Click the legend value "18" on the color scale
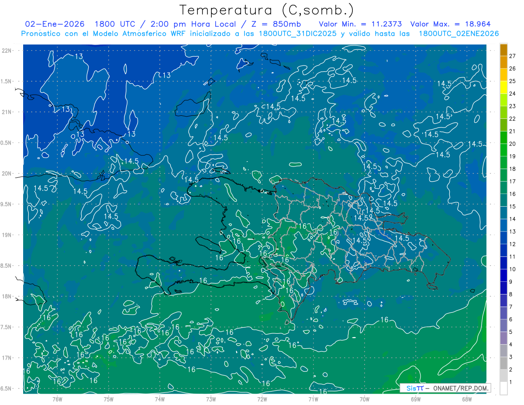Screen dimensions: 524x405 click(513, 169)
